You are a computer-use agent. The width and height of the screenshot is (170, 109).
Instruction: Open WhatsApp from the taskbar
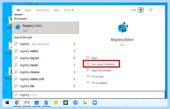click(66, 103)
